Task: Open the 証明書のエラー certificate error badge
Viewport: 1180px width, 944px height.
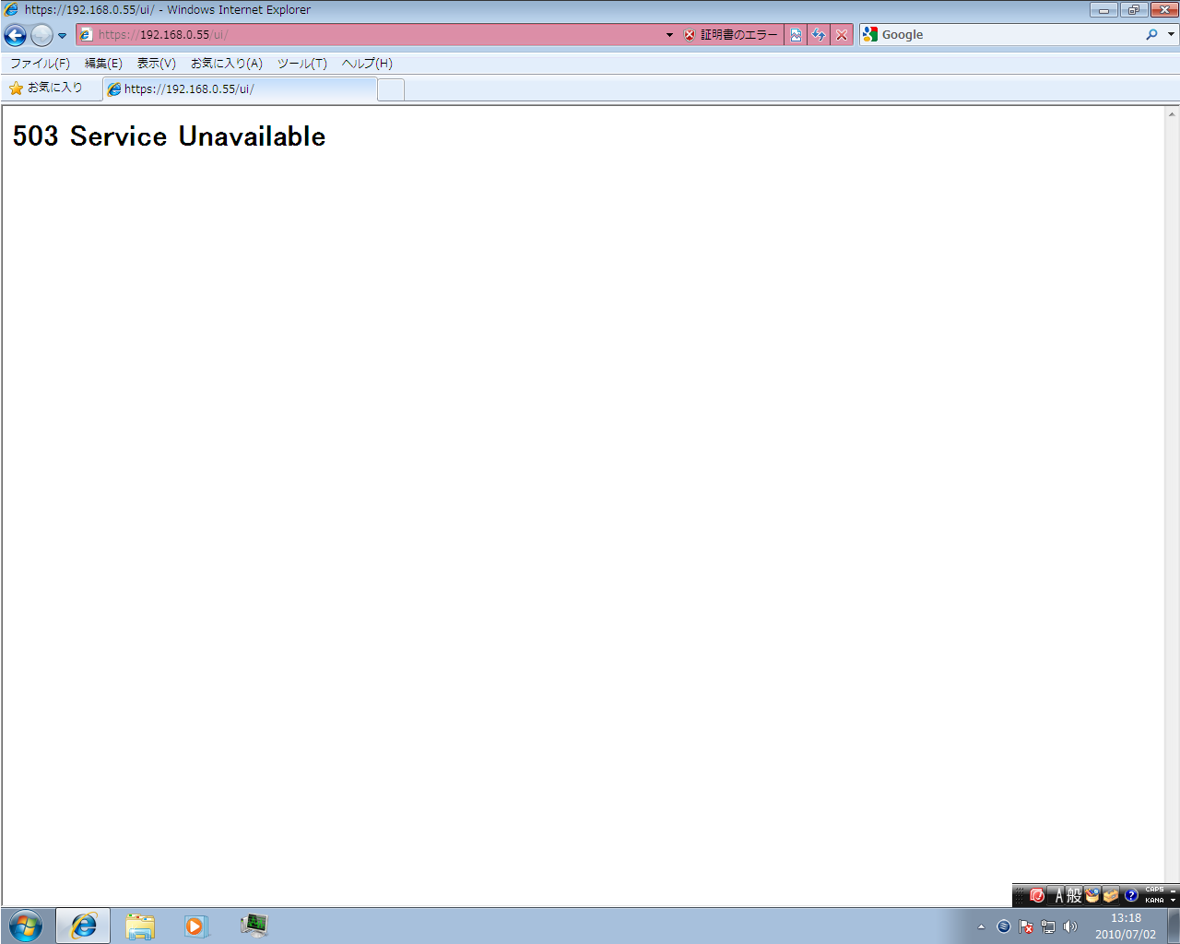Action: point(731,35)
